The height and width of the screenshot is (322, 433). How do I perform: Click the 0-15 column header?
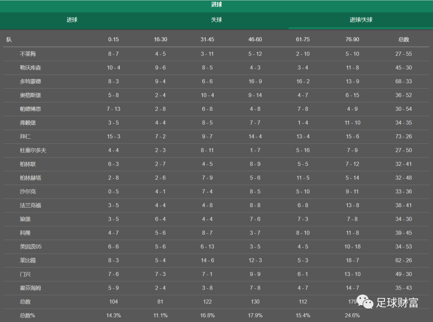coord(113,39)
